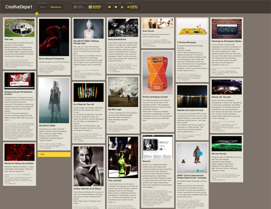Open the green bottle This..and that thumbnail
The width and height of the screenshot is (271, 209).
click(123, 157)
